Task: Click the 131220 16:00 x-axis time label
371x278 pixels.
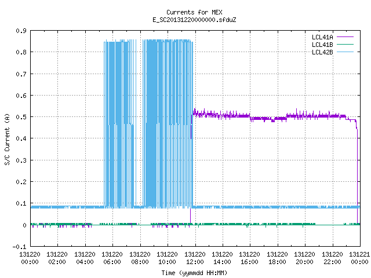Action: (x=249, y=258)
